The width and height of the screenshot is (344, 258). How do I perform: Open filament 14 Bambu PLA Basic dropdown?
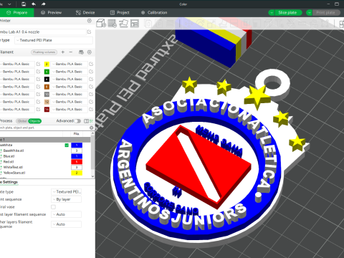click(69, 110)
